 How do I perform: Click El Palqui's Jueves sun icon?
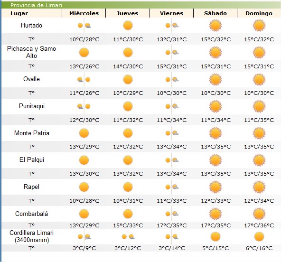click(x=128, y=160)
